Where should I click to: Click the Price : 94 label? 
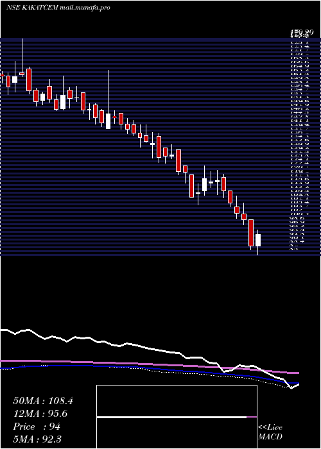coord(37,427)
